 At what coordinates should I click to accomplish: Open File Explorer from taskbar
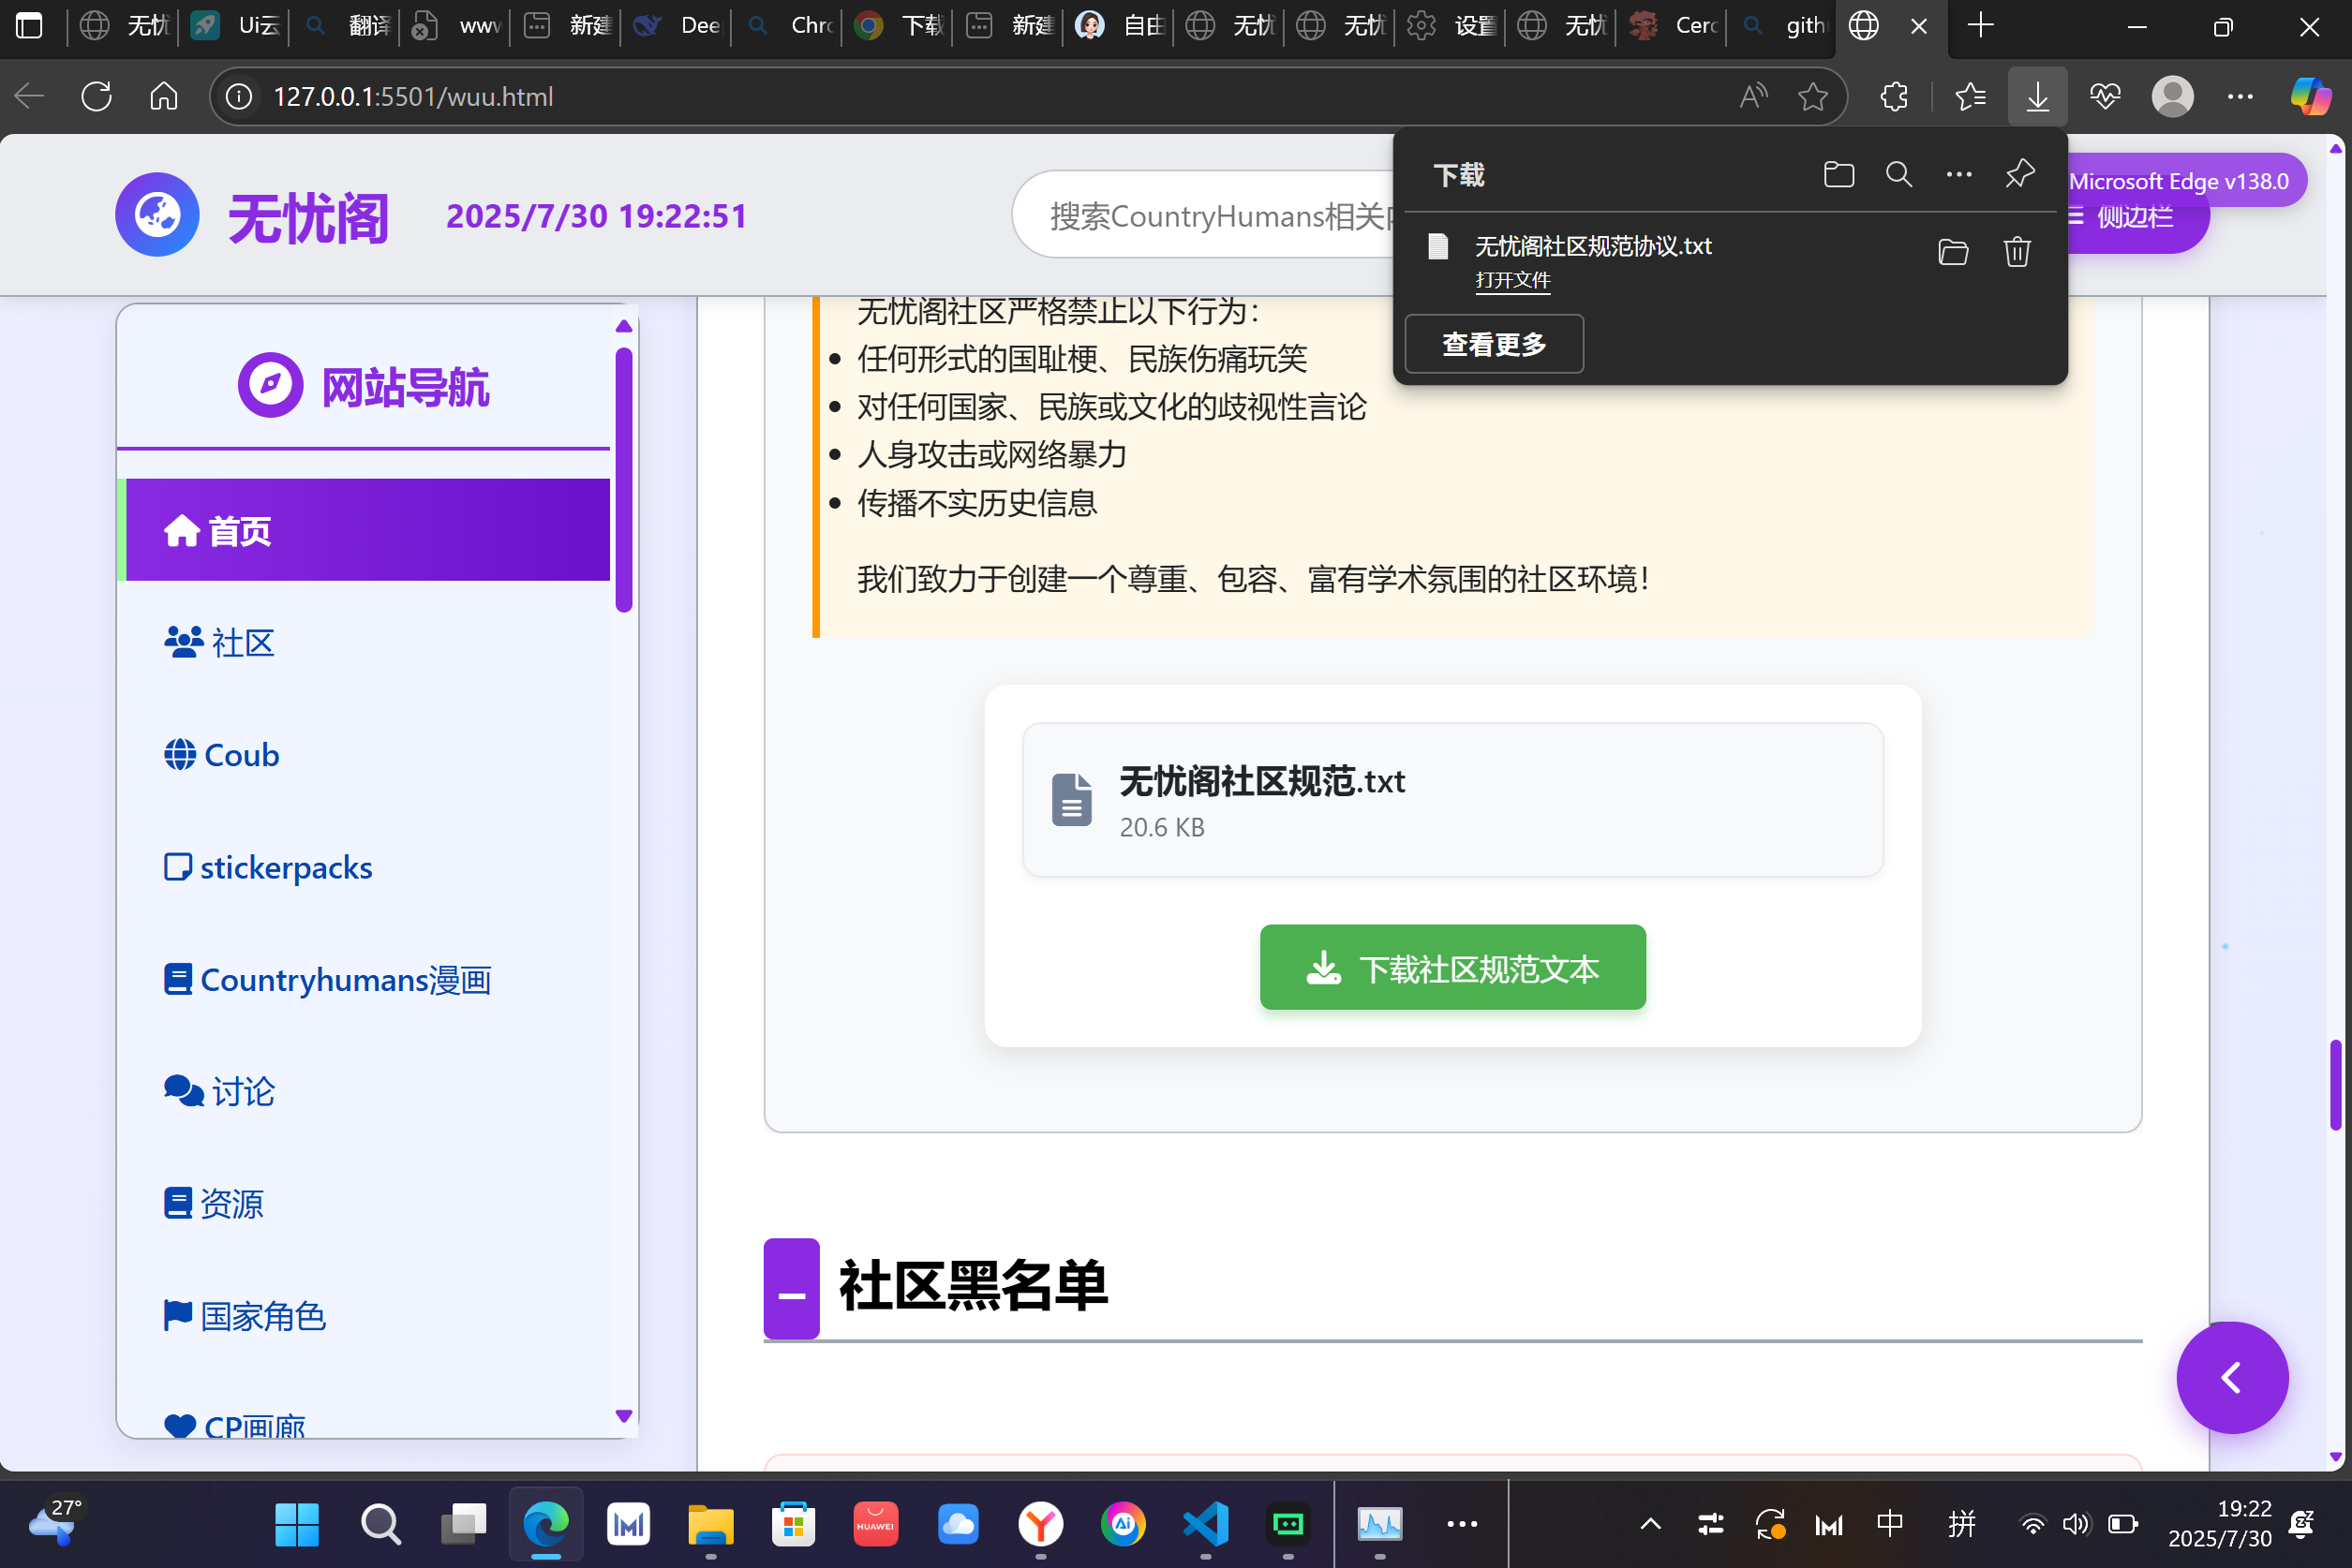tap(710, 1524)
